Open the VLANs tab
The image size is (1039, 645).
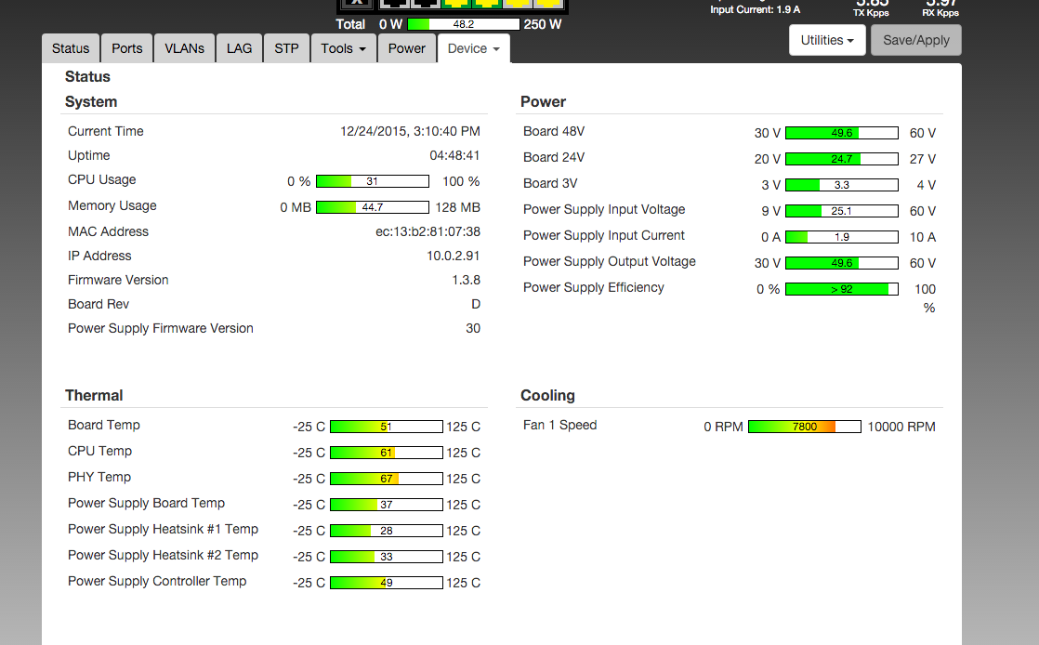184,48
